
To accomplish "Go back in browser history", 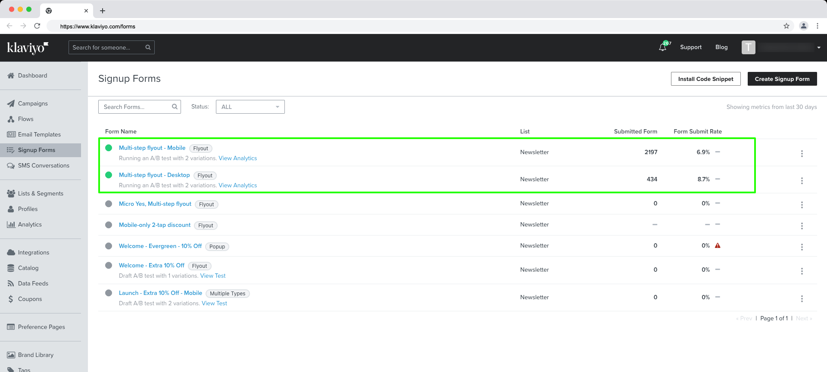I will pyautogui.click(x=9, y=26).
